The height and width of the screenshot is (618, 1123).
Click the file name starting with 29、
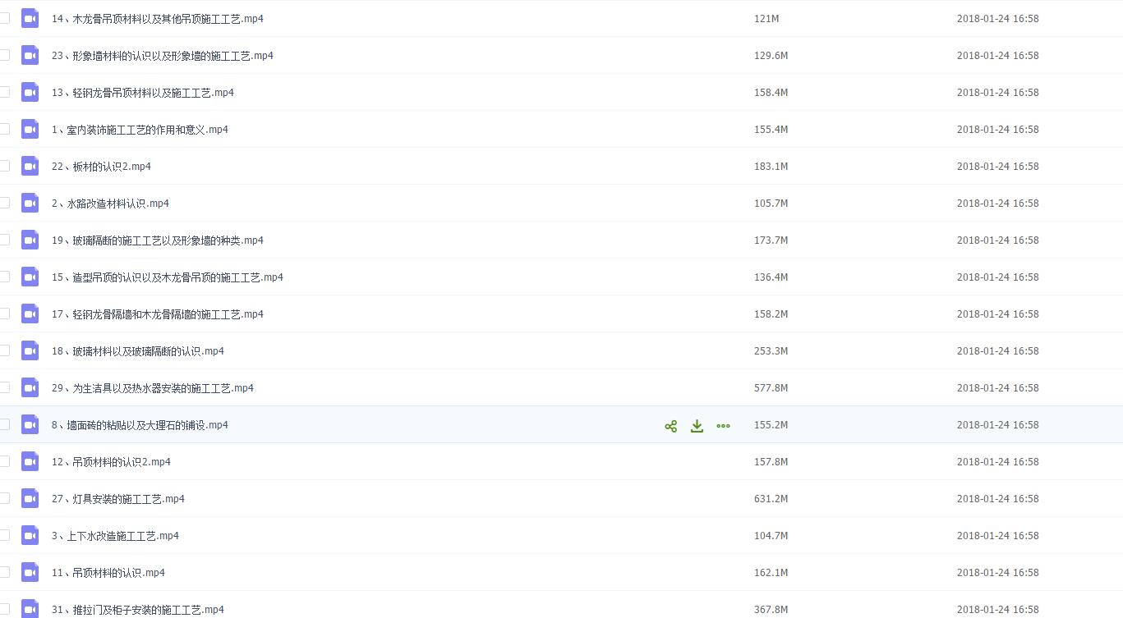click(x=153, y=387)
